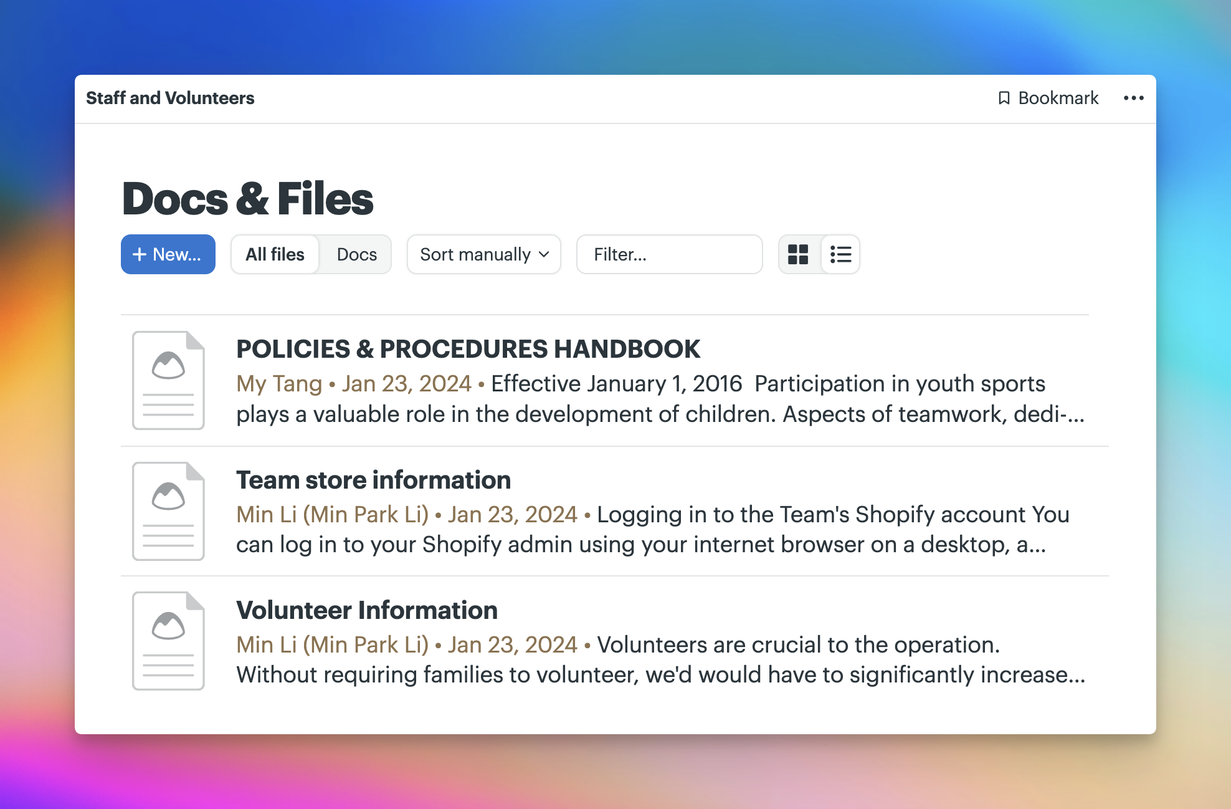Viewport: 1231px width, 809px height.
Task: Click excerpt 'Volunteers are crucial to the operation'
Action: [x=799, y=644]
